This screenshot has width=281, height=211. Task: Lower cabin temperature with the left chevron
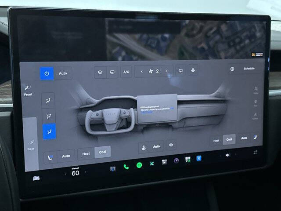pos(65,174)
